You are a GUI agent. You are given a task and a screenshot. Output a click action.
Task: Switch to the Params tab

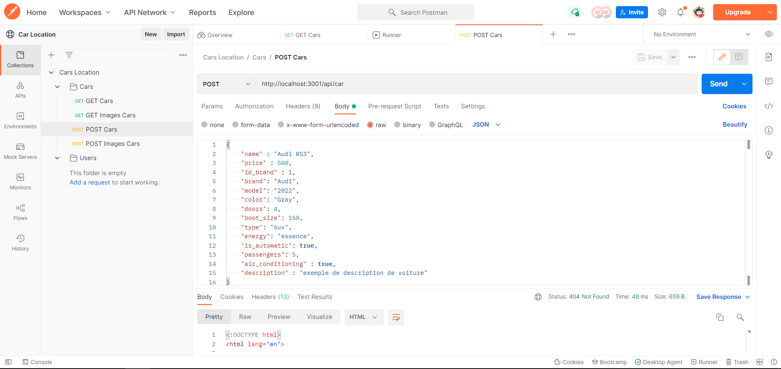coord(212,106)
